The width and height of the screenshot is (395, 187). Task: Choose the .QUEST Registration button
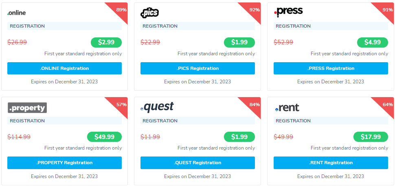click(197, 163)
